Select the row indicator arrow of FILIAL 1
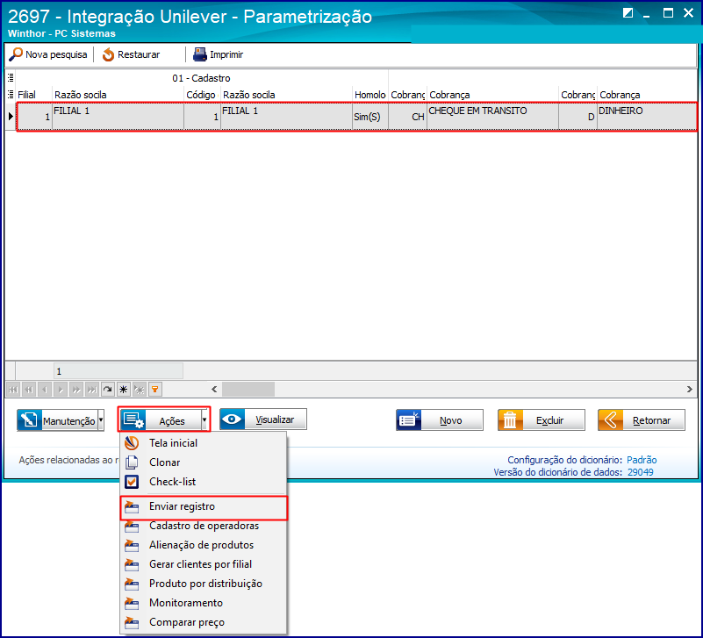This screenshot has height=638, width=703. pyautogui.click(x=11, y=117)
